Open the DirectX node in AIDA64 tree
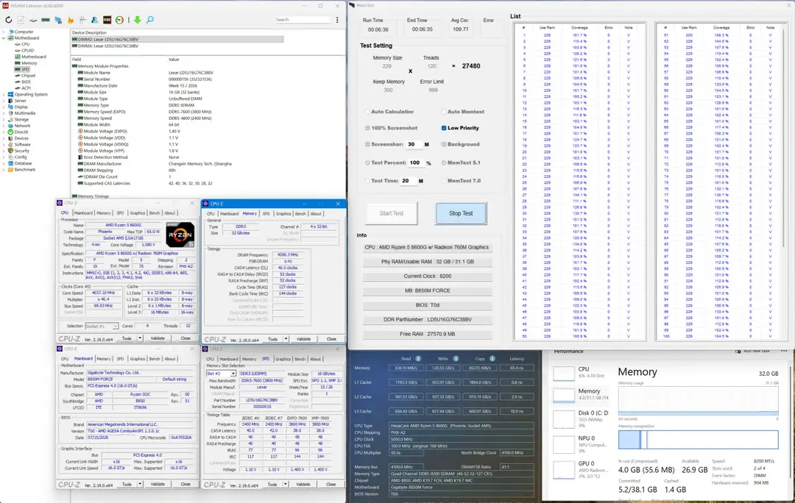This screenshot has width=795, height=503. (x=21, y=132)
